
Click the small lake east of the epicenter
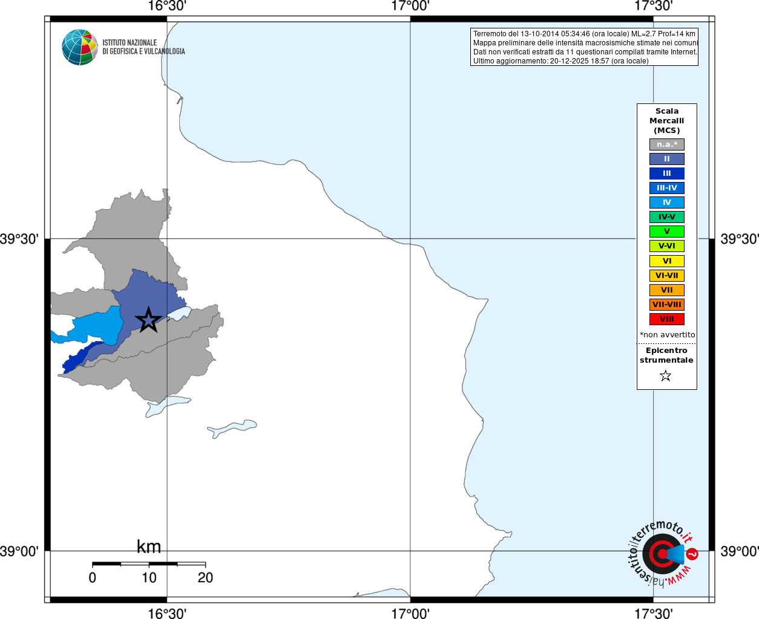tap(180, 313)
